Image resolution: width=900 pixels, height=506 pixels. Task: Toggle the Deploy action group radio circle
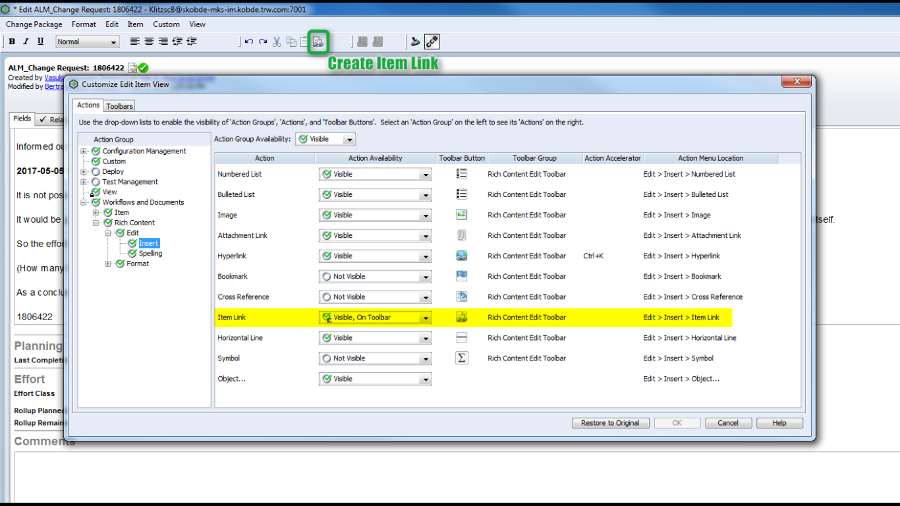96,171
